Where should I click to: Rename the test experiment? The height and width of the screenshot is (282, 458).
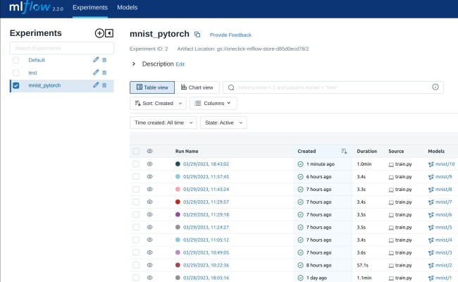click(x=96, y=72)
